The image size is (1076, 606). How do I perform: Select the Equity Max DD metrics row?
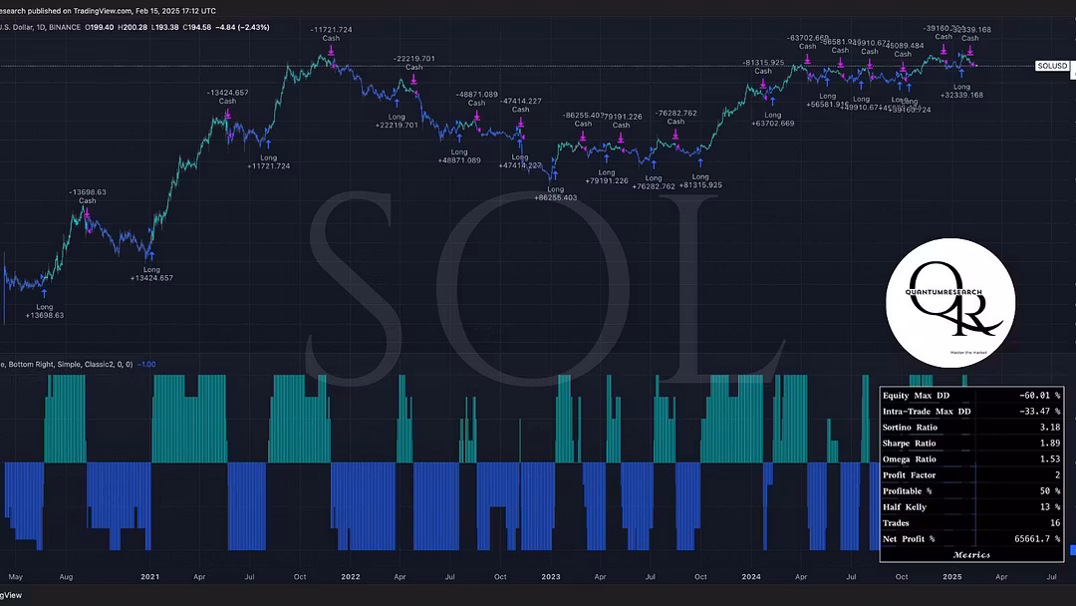tap(971, 395)
